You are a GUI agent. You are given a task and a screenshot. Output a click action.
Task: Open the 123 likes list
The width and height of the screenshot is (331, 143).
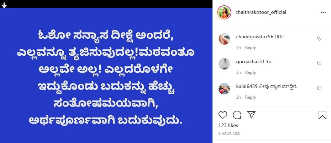click(x=228, y=125)
